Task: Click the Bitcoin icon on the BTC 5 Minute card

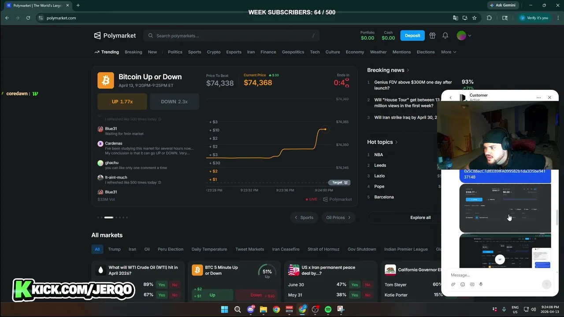Action: (x=197, y=270)
